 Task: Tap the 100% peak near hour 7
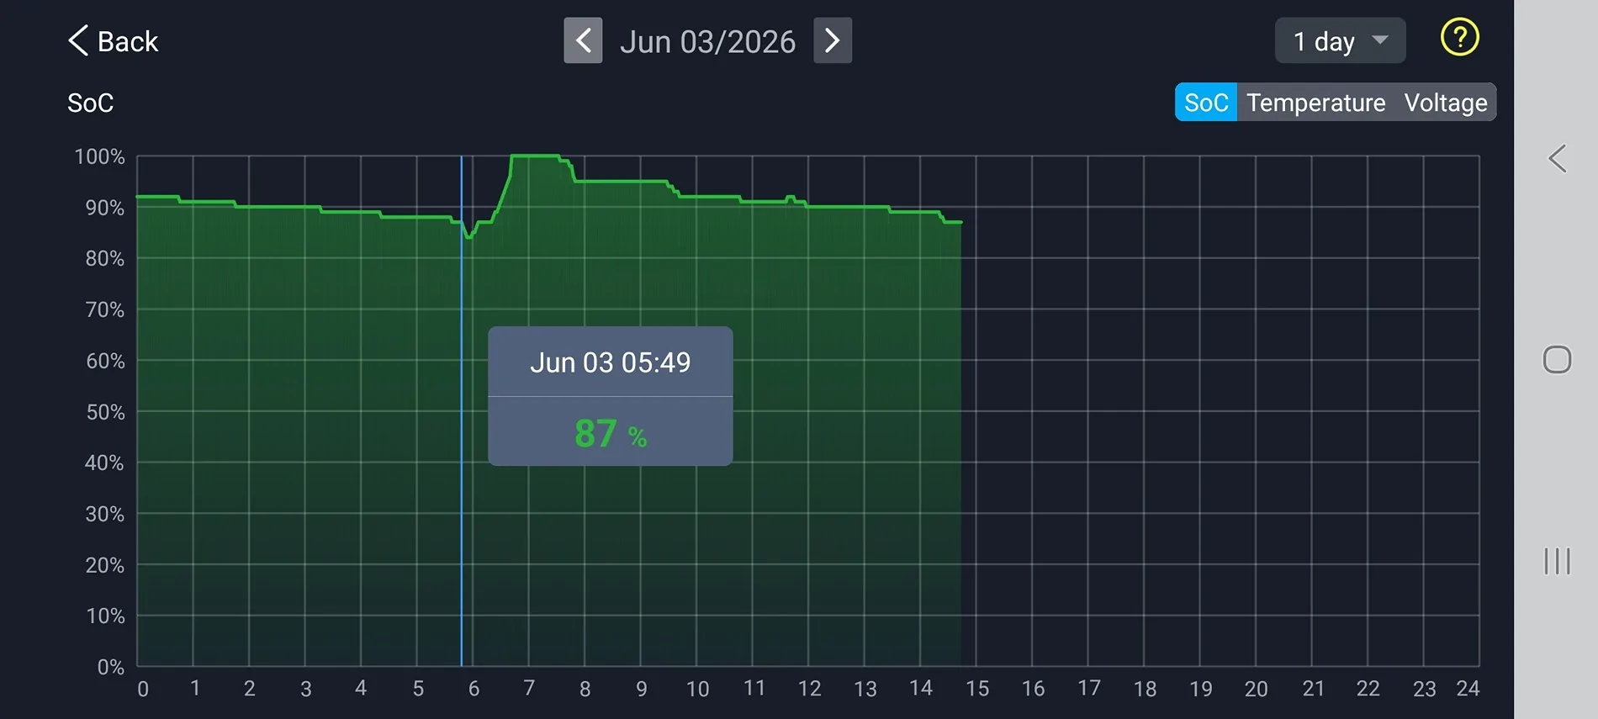pos(535,156)
